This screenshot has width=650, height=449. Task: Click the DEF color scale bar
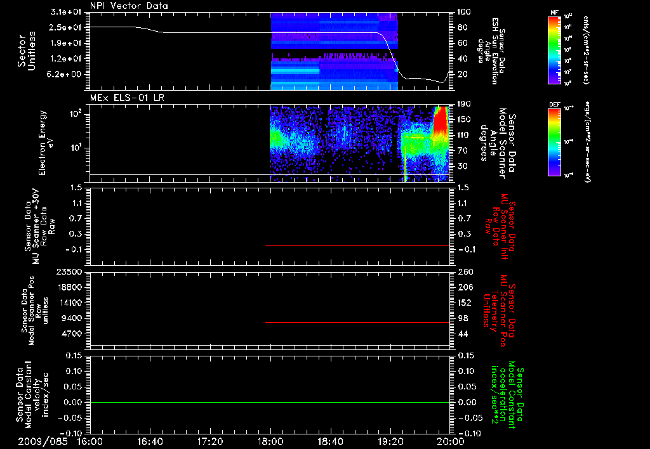coord(555,141)
